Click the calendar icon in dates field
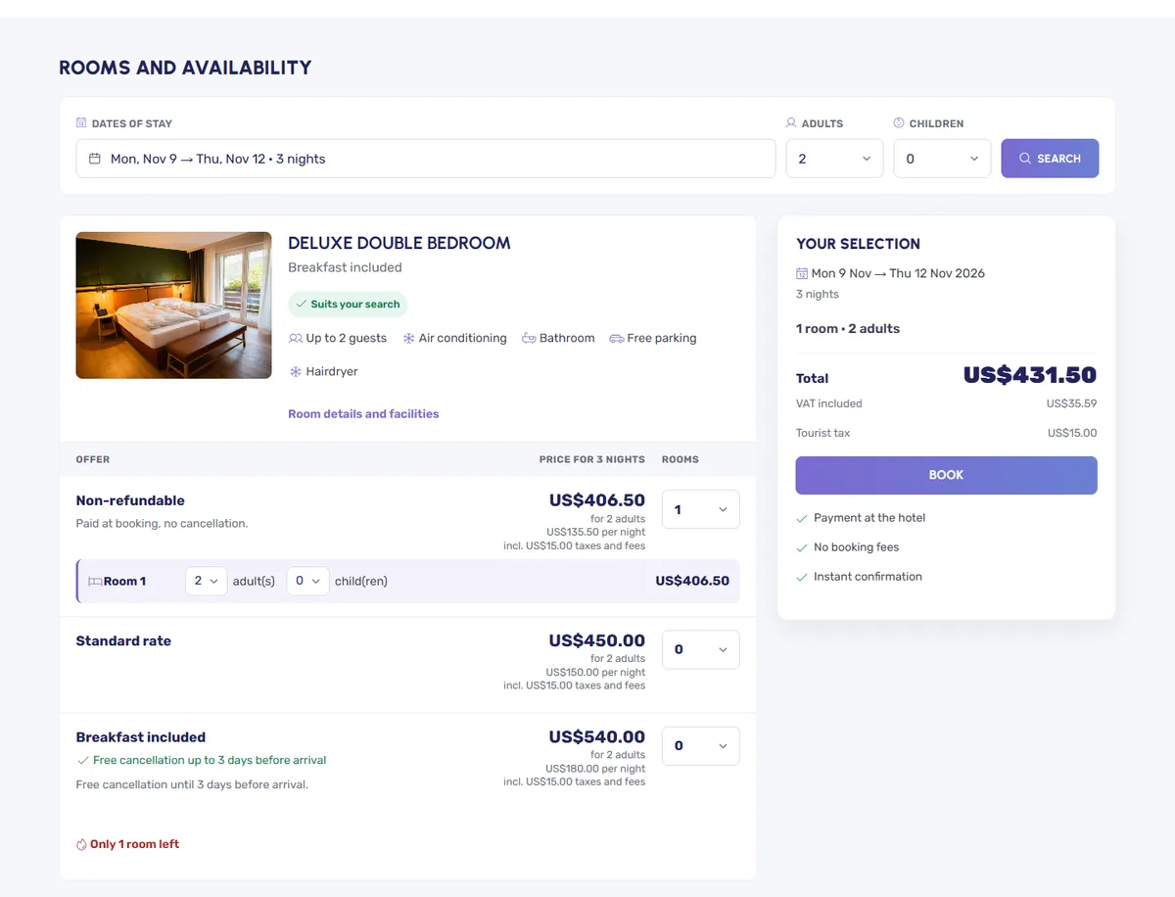This screenshot has width=1175, height=897. pos(95,159)
